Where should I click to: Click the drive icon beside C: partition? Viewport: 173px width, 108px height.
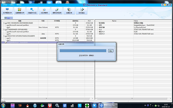pos(8,40)
